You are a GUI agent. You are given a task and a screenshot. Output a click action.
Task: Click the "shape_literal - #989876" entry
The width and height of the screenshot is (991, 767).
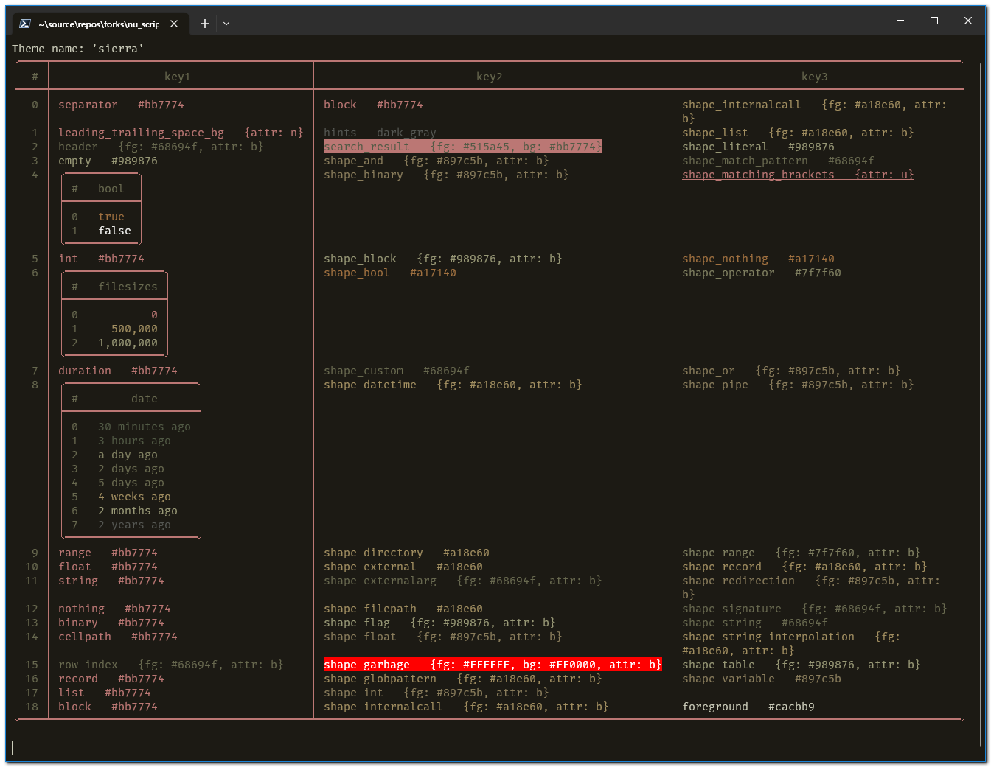tap(758, 147)
